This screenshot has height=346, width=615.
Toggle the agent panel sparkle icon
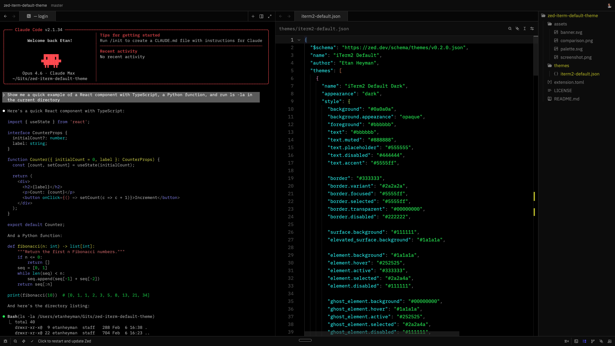[601, 341]
